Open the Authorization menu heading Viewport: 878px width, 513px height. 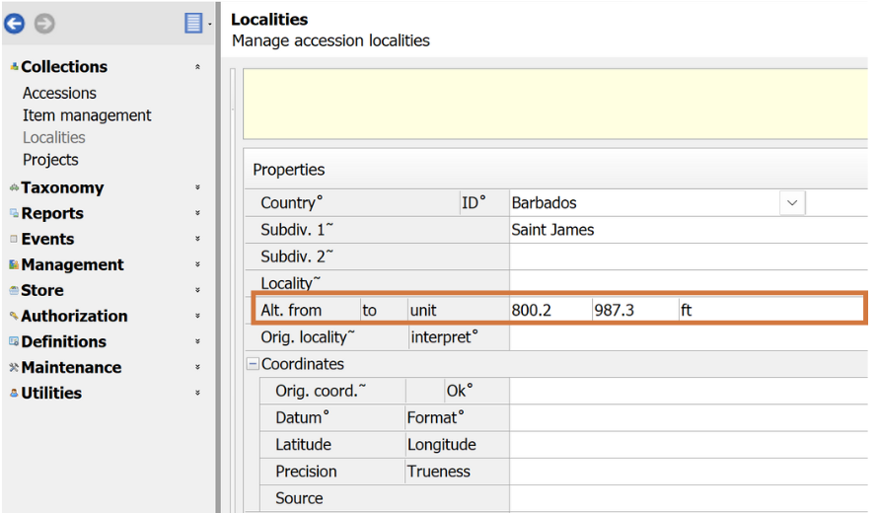point(74,316)
